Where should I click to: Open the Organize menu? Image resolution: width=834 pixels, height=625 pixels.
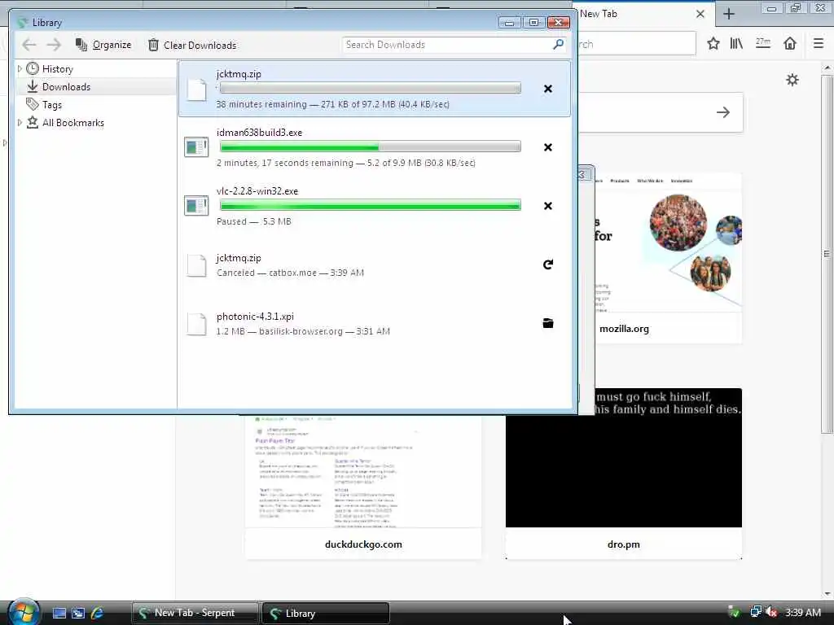[x=103, y=46]
